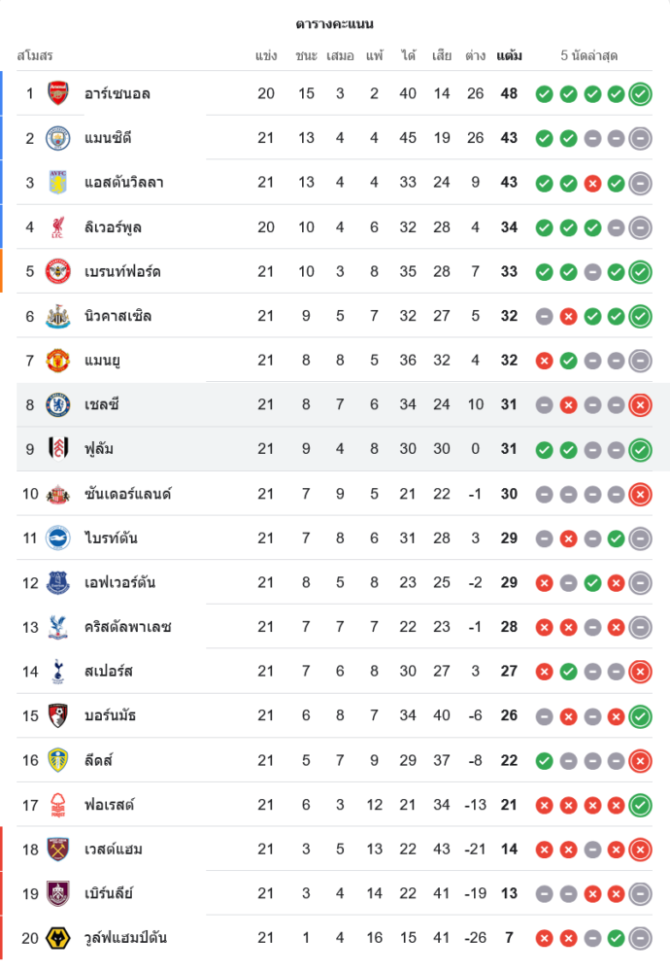This screenshot has height=972, width=670.
Task: Click Chelsea's latest match loss indicator
Action: pos(640,405)
